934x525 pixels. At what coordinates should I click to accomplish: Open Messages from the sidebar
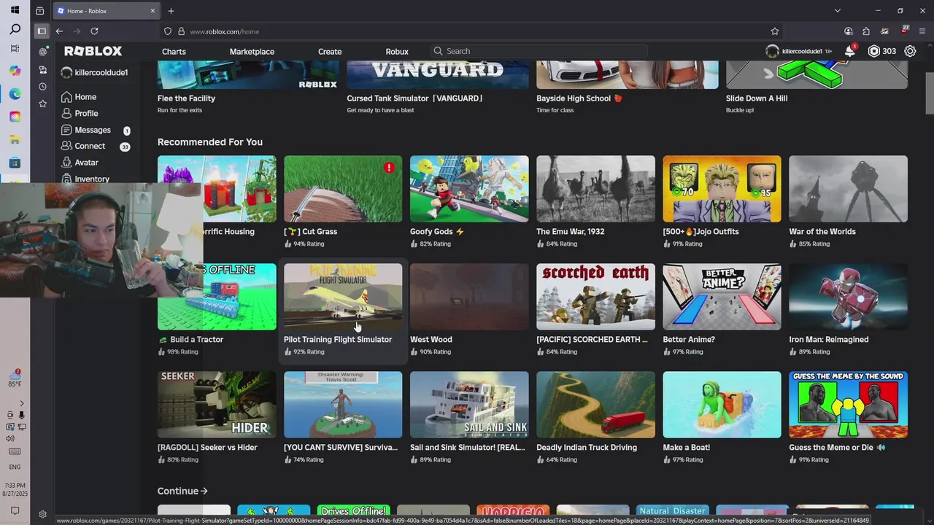(x=86, y=130)
